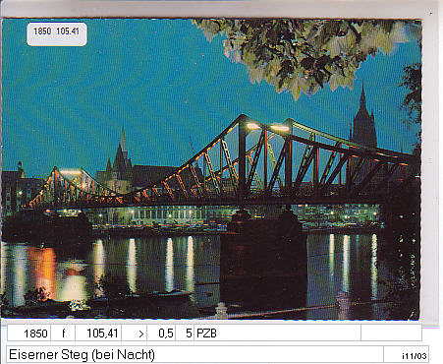Click the church spire left of the bridge's central pylon
The image size is (443, 364).
coord(122,154)
